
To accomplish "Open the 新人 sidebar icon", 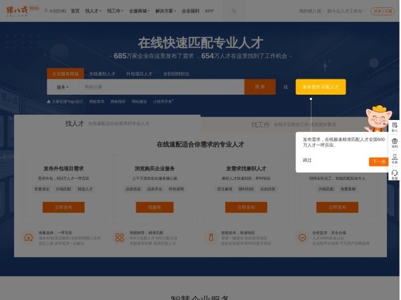I will pos(394,127).
